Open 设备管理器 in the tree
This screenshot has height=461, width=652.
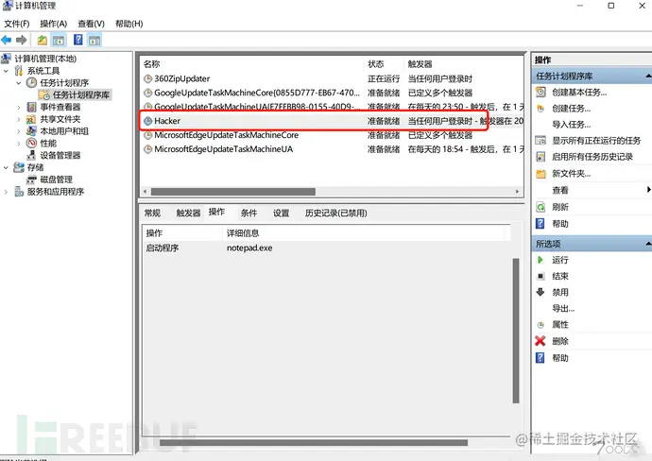pyautogui.click(x=60, y=155)
